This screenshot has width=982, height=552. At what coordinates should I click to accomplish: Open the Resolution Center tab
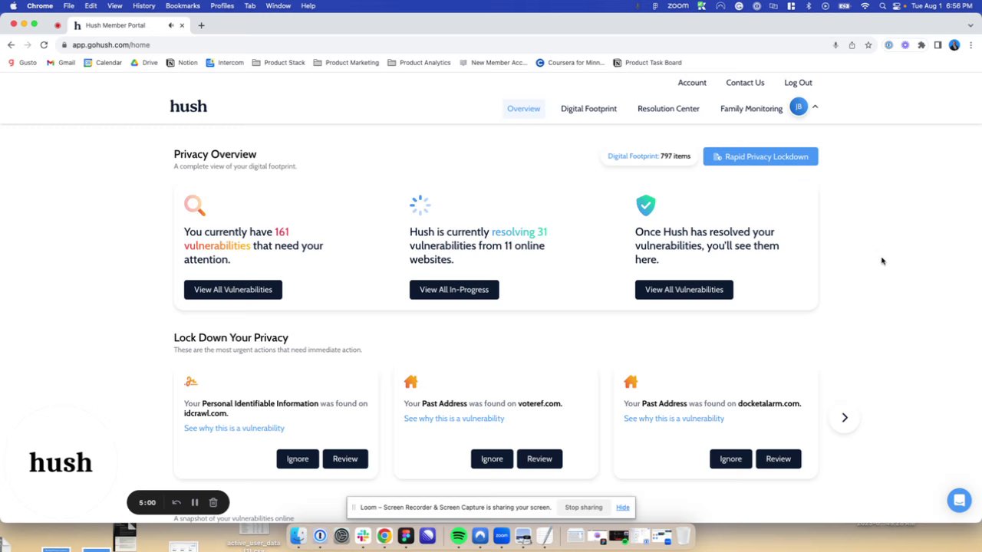coord(668,109)
